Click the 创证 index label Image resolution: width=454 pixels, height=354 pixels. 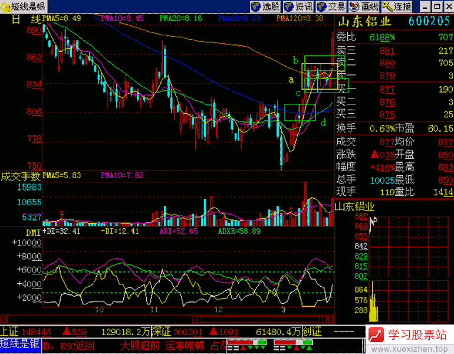coord(312,332)
